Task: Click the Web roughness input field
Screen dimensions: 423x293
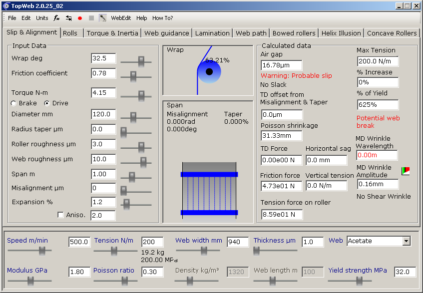Action: (x=103, y=159)
